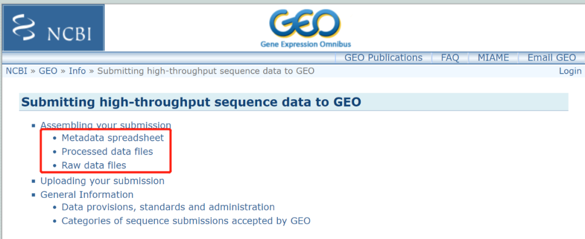
Task: Go to NCBI breadcrumb link
Action: tap(16, 71)
